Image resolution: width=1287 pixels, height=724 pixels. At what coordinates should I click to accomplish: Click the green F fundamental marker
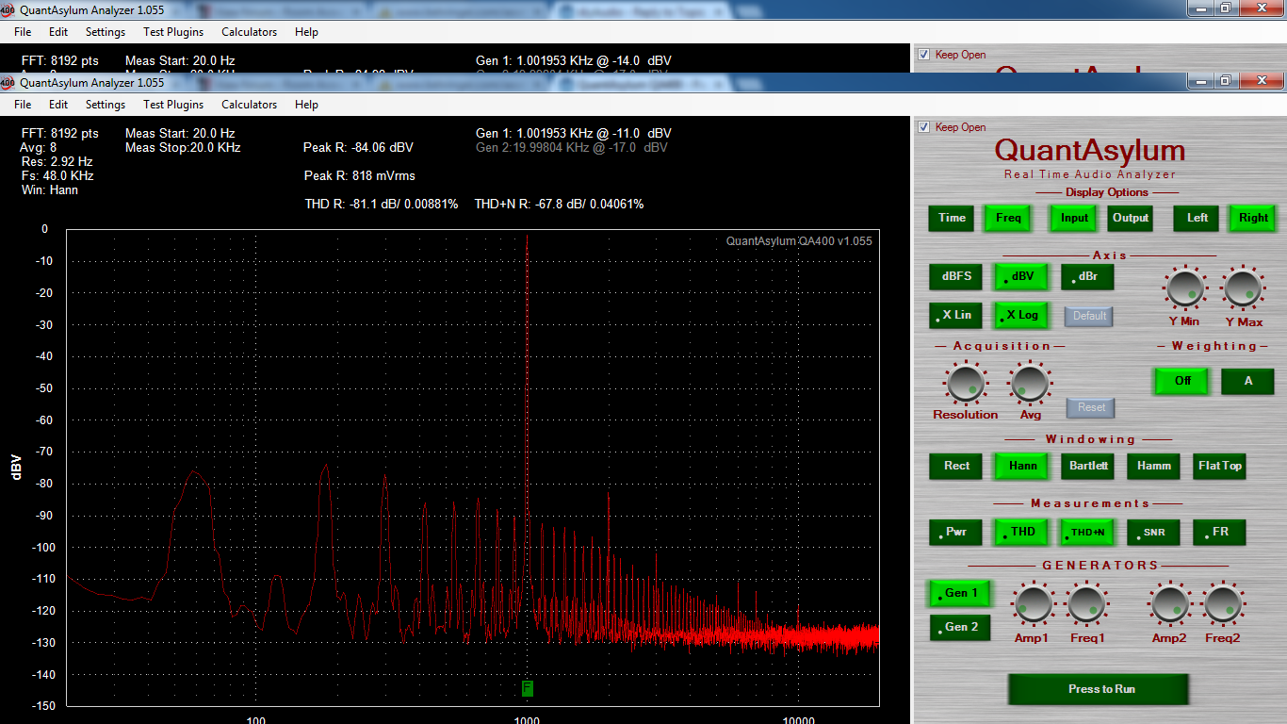click(x=527, y=688)
